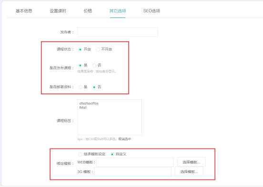Focus the 发布者 input field
This screenshot has width=263, height=187.
118,32
